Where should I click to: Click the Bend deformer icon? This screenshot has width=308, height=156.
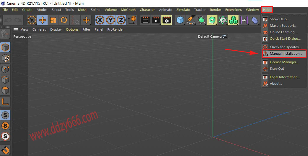254,20
